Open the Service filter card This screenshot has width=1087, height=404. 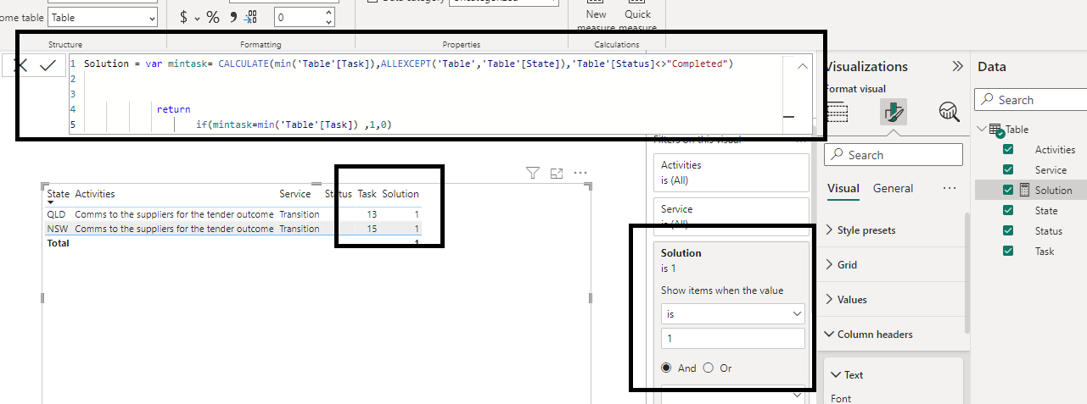[x=730, y=216]
